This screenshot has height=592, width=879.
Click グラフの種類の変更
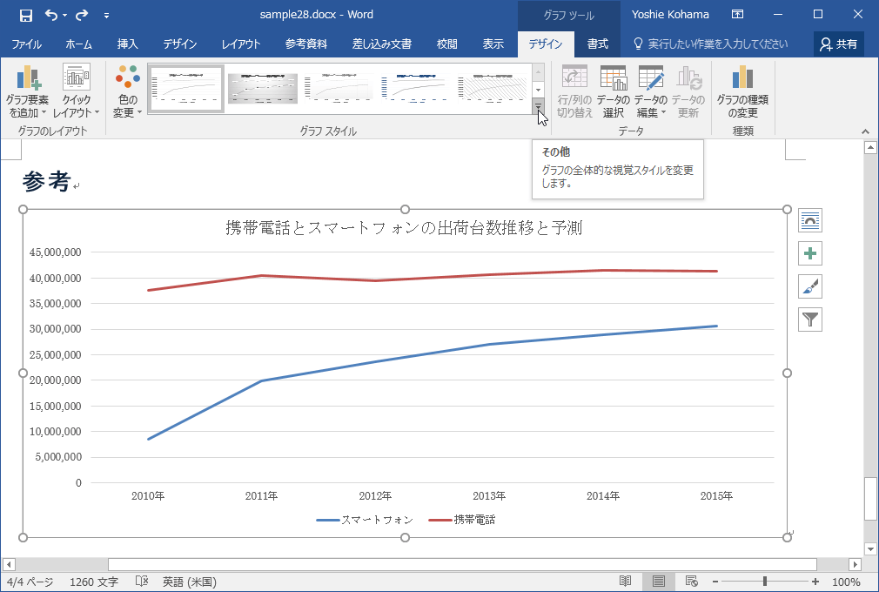pos(742,91)
